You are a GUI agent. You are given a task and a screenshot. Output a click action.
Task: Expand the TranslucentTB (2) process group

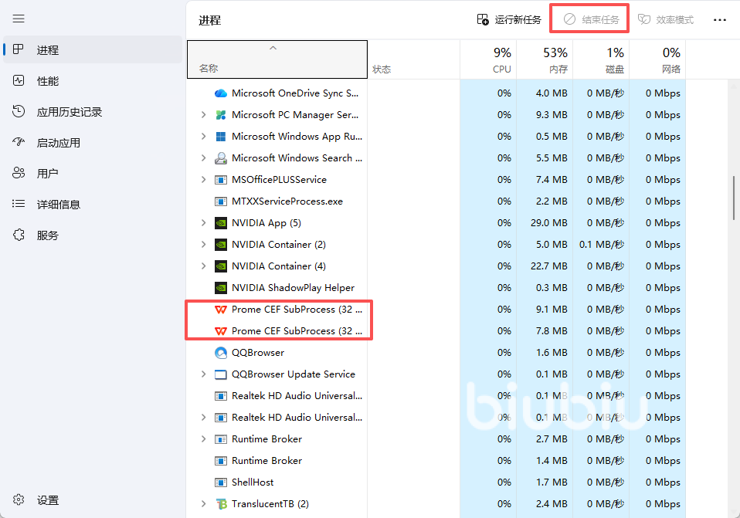[x=203, y=504]
